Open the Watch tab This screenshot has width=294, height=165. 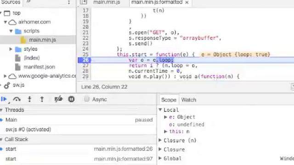pos(189,100)
